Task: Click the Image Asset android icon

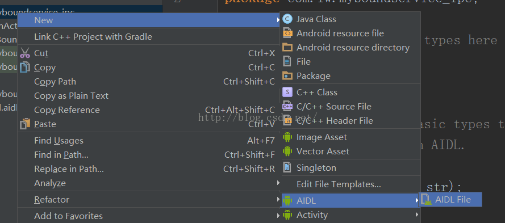Action: [287, 137]
